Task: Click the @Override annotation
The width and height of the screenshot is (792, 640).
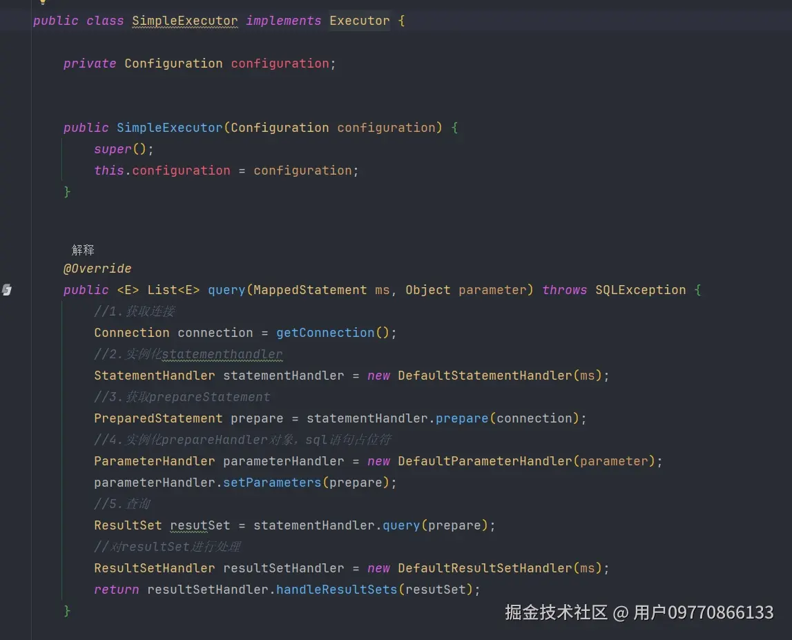Action: 97,269
